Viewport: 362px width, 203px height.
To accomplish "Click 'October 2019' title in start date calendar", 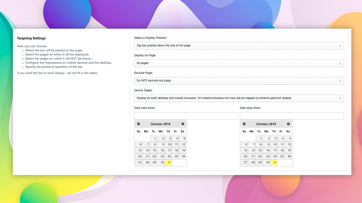I will click(161, 124).
